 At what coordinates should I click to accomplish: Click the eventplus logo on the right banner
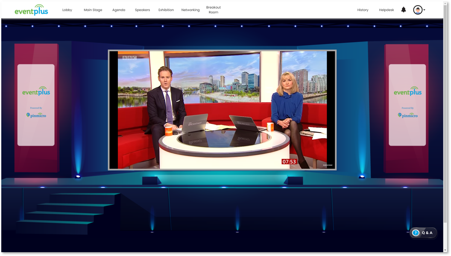pos(407,91)
